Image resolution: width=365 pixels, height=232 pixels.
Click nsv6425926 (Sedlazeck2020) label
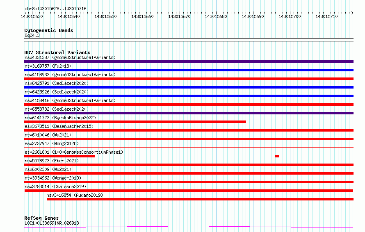pos(57,92)
